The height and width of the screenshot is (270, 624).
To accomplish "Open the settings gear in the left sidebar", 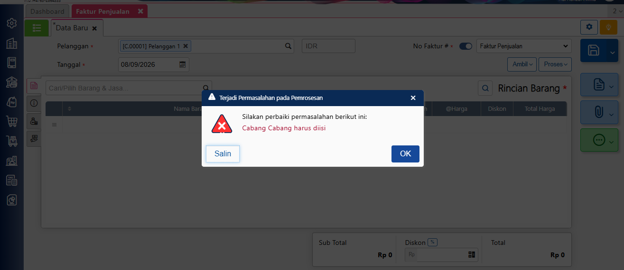I will [x=12, y=23].
